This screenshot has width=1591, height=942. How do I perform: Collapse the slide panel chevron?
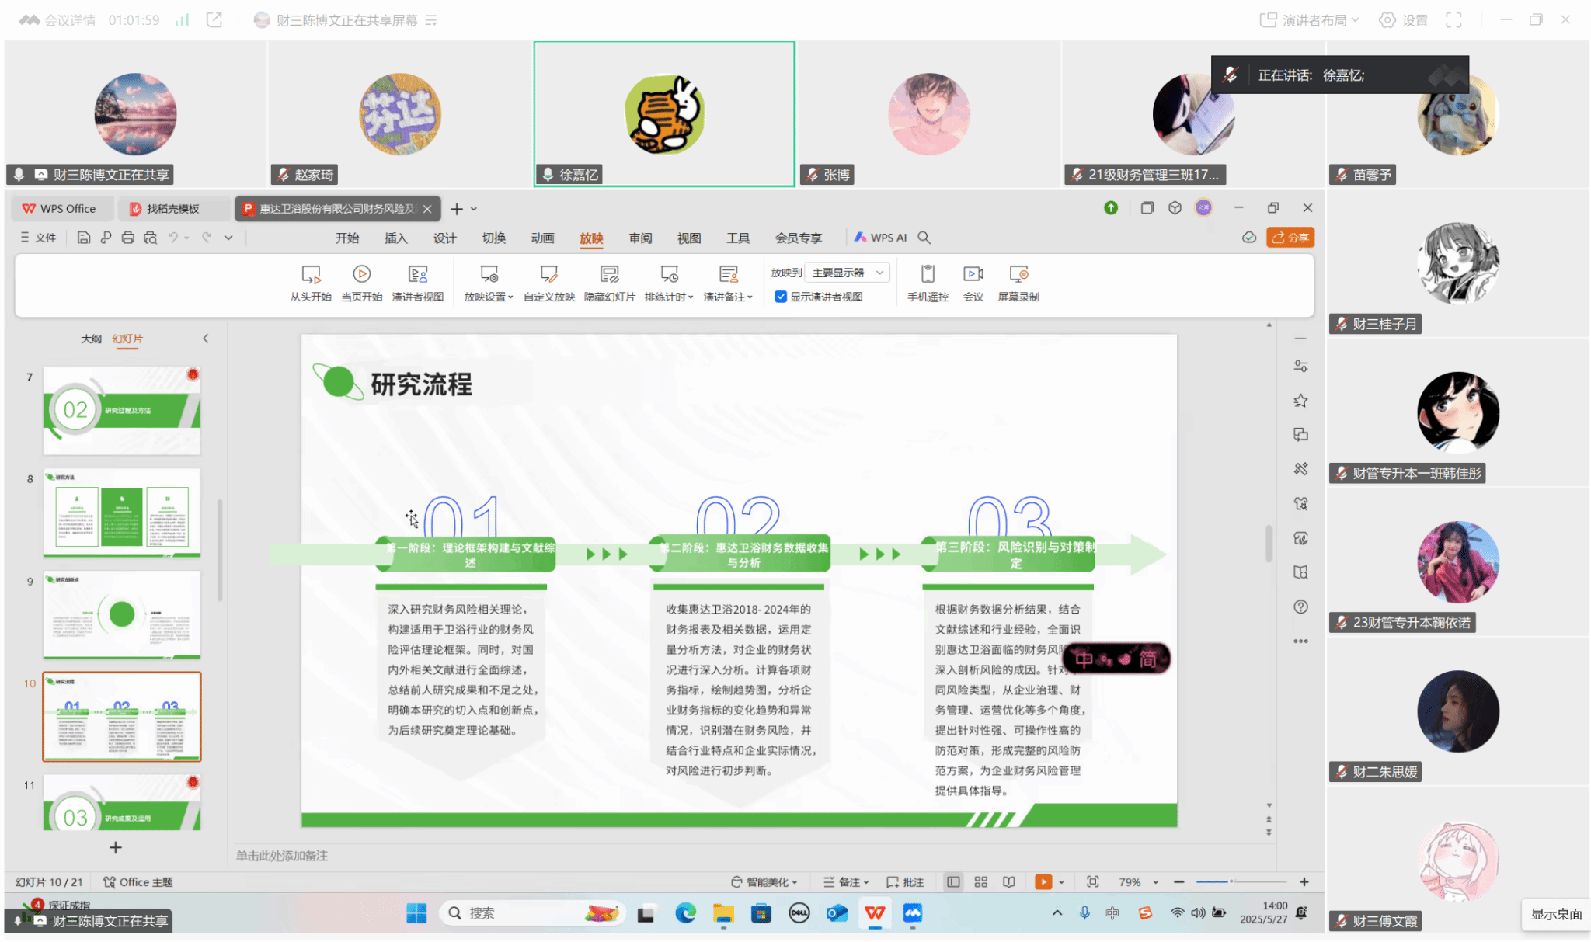click(x=205, y=339)
